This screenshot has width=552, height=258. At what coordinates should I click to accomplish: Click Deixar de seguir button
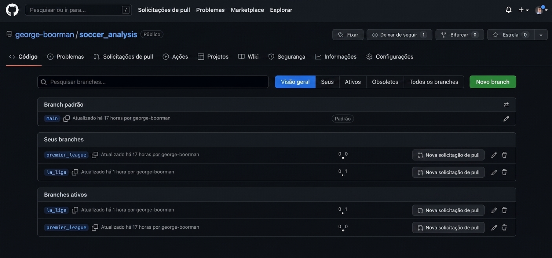tap(399, 35)
